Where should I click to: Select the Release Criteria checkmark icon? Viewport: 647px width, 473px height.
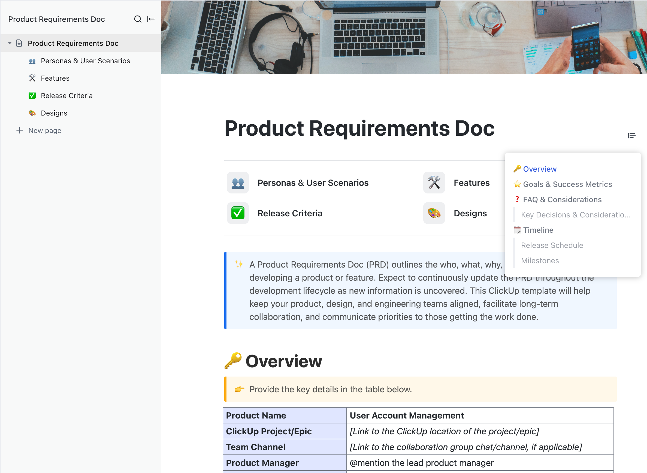pyautogui.click(x=32, y=95)
